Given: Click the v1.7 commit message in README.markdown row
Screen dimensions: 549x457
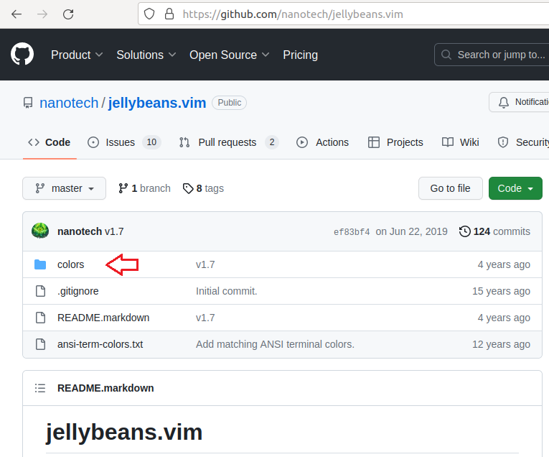Looking at the screenshot, I should coord(205,318).
